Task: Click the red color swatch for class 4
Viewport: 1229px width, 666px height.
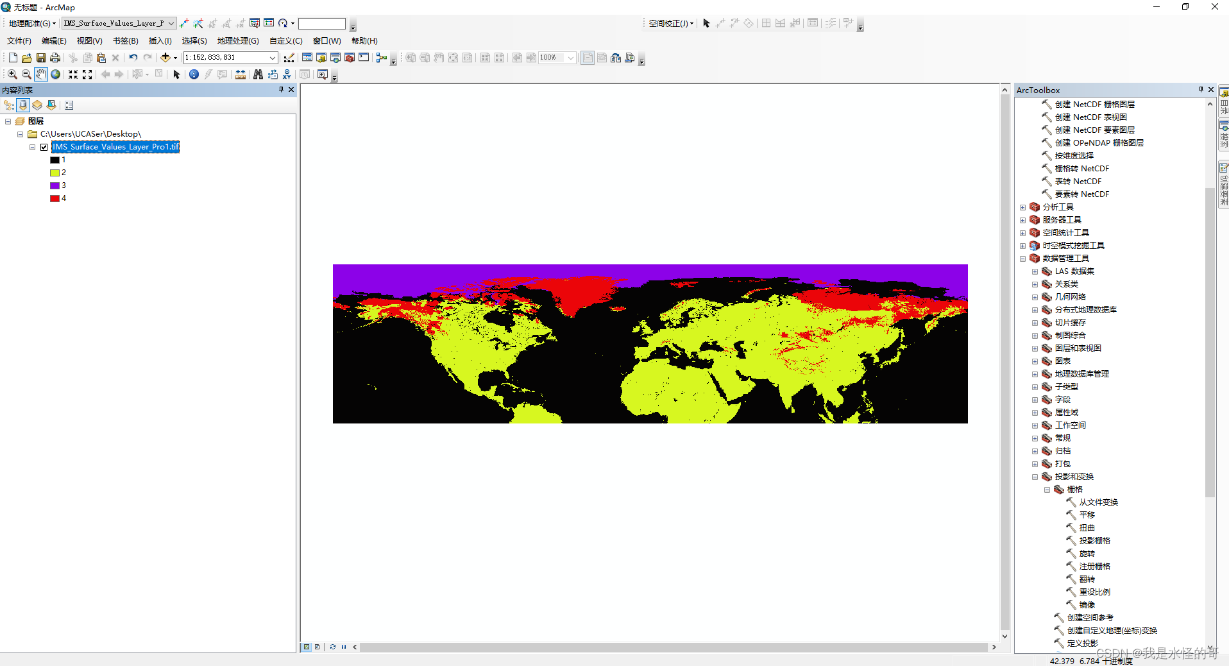Action: tap(55, 198)
